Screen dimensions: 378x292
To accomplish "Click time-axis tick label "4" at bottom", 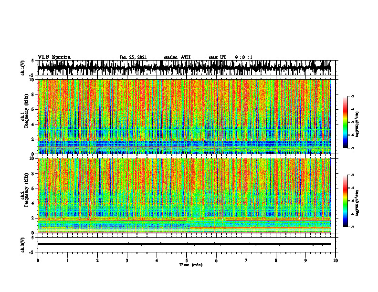I will 157,261.
